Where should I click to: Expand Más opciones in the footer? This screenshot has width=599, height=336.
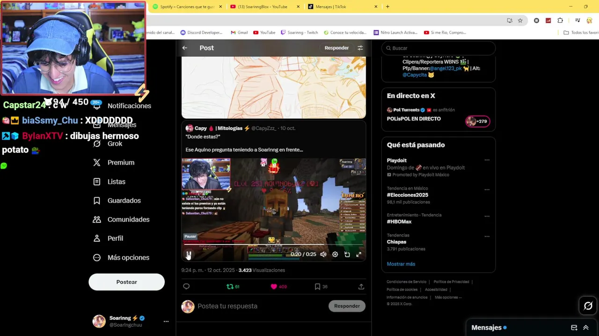click(x=448, y=297)
